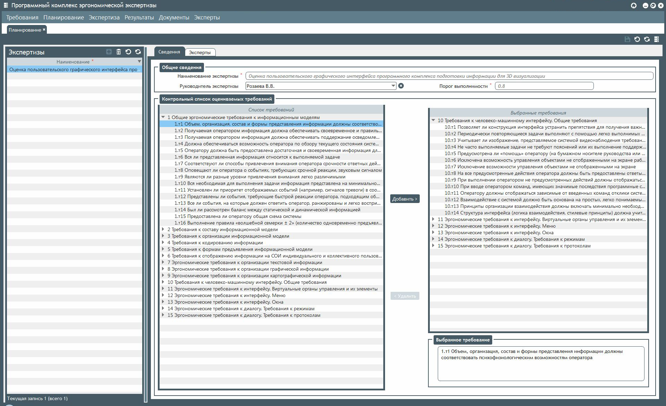Select the Оценка пользовательского графического интерфейса row
This screenshot has width=666, height=406.
tap(74, 69)
